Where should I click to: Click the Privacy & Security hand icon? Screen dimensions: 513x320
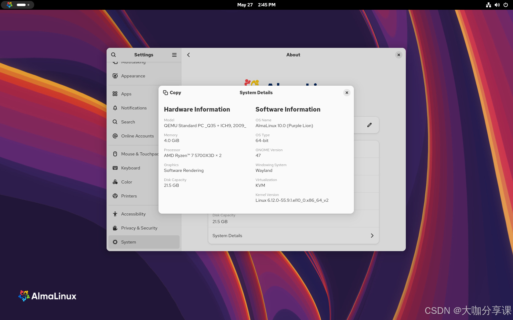pyautogui.click(x=115, y=228)
